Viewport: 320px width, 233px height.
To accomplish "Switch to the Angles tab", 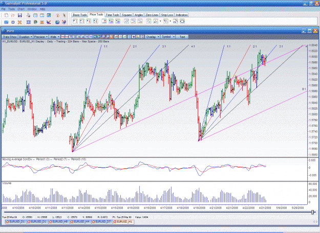I will (x=139, y=15).
